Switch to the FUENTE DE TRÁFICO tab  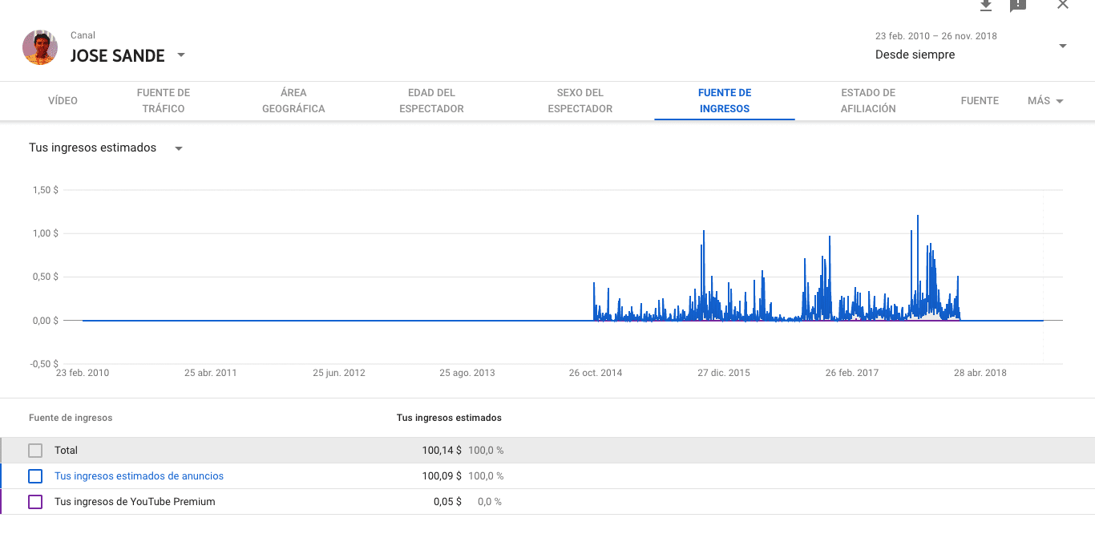tap(164, 101)
